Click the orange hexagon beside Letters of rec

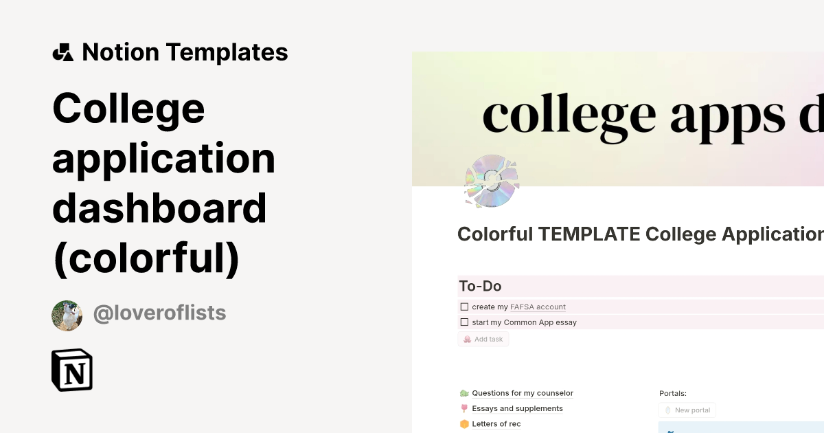point(464,424)
